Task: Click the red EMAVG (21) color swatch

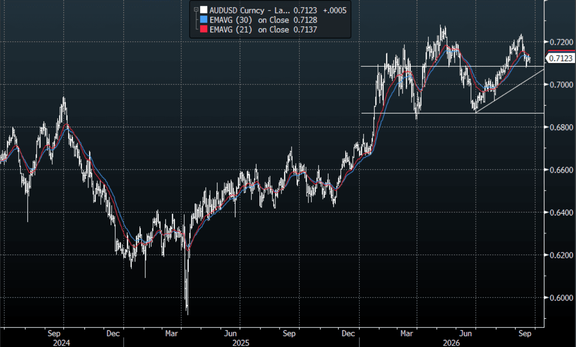Action: pos(204,30)
